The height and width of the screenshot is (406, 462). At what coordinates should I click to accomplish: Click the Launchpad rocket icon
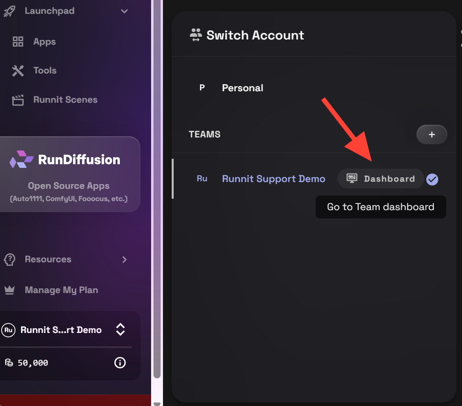point(9,11)
